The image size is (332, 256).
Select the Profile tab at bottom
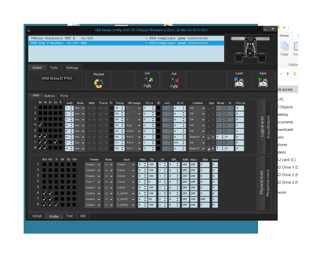tap(54, 216)
